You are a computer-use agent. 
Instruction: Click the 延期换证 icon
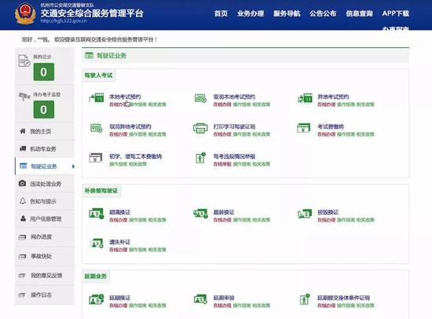click(97, 299)
